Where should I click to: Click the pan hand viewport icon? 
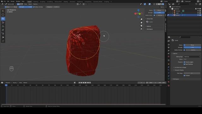(x=141, y=22)
